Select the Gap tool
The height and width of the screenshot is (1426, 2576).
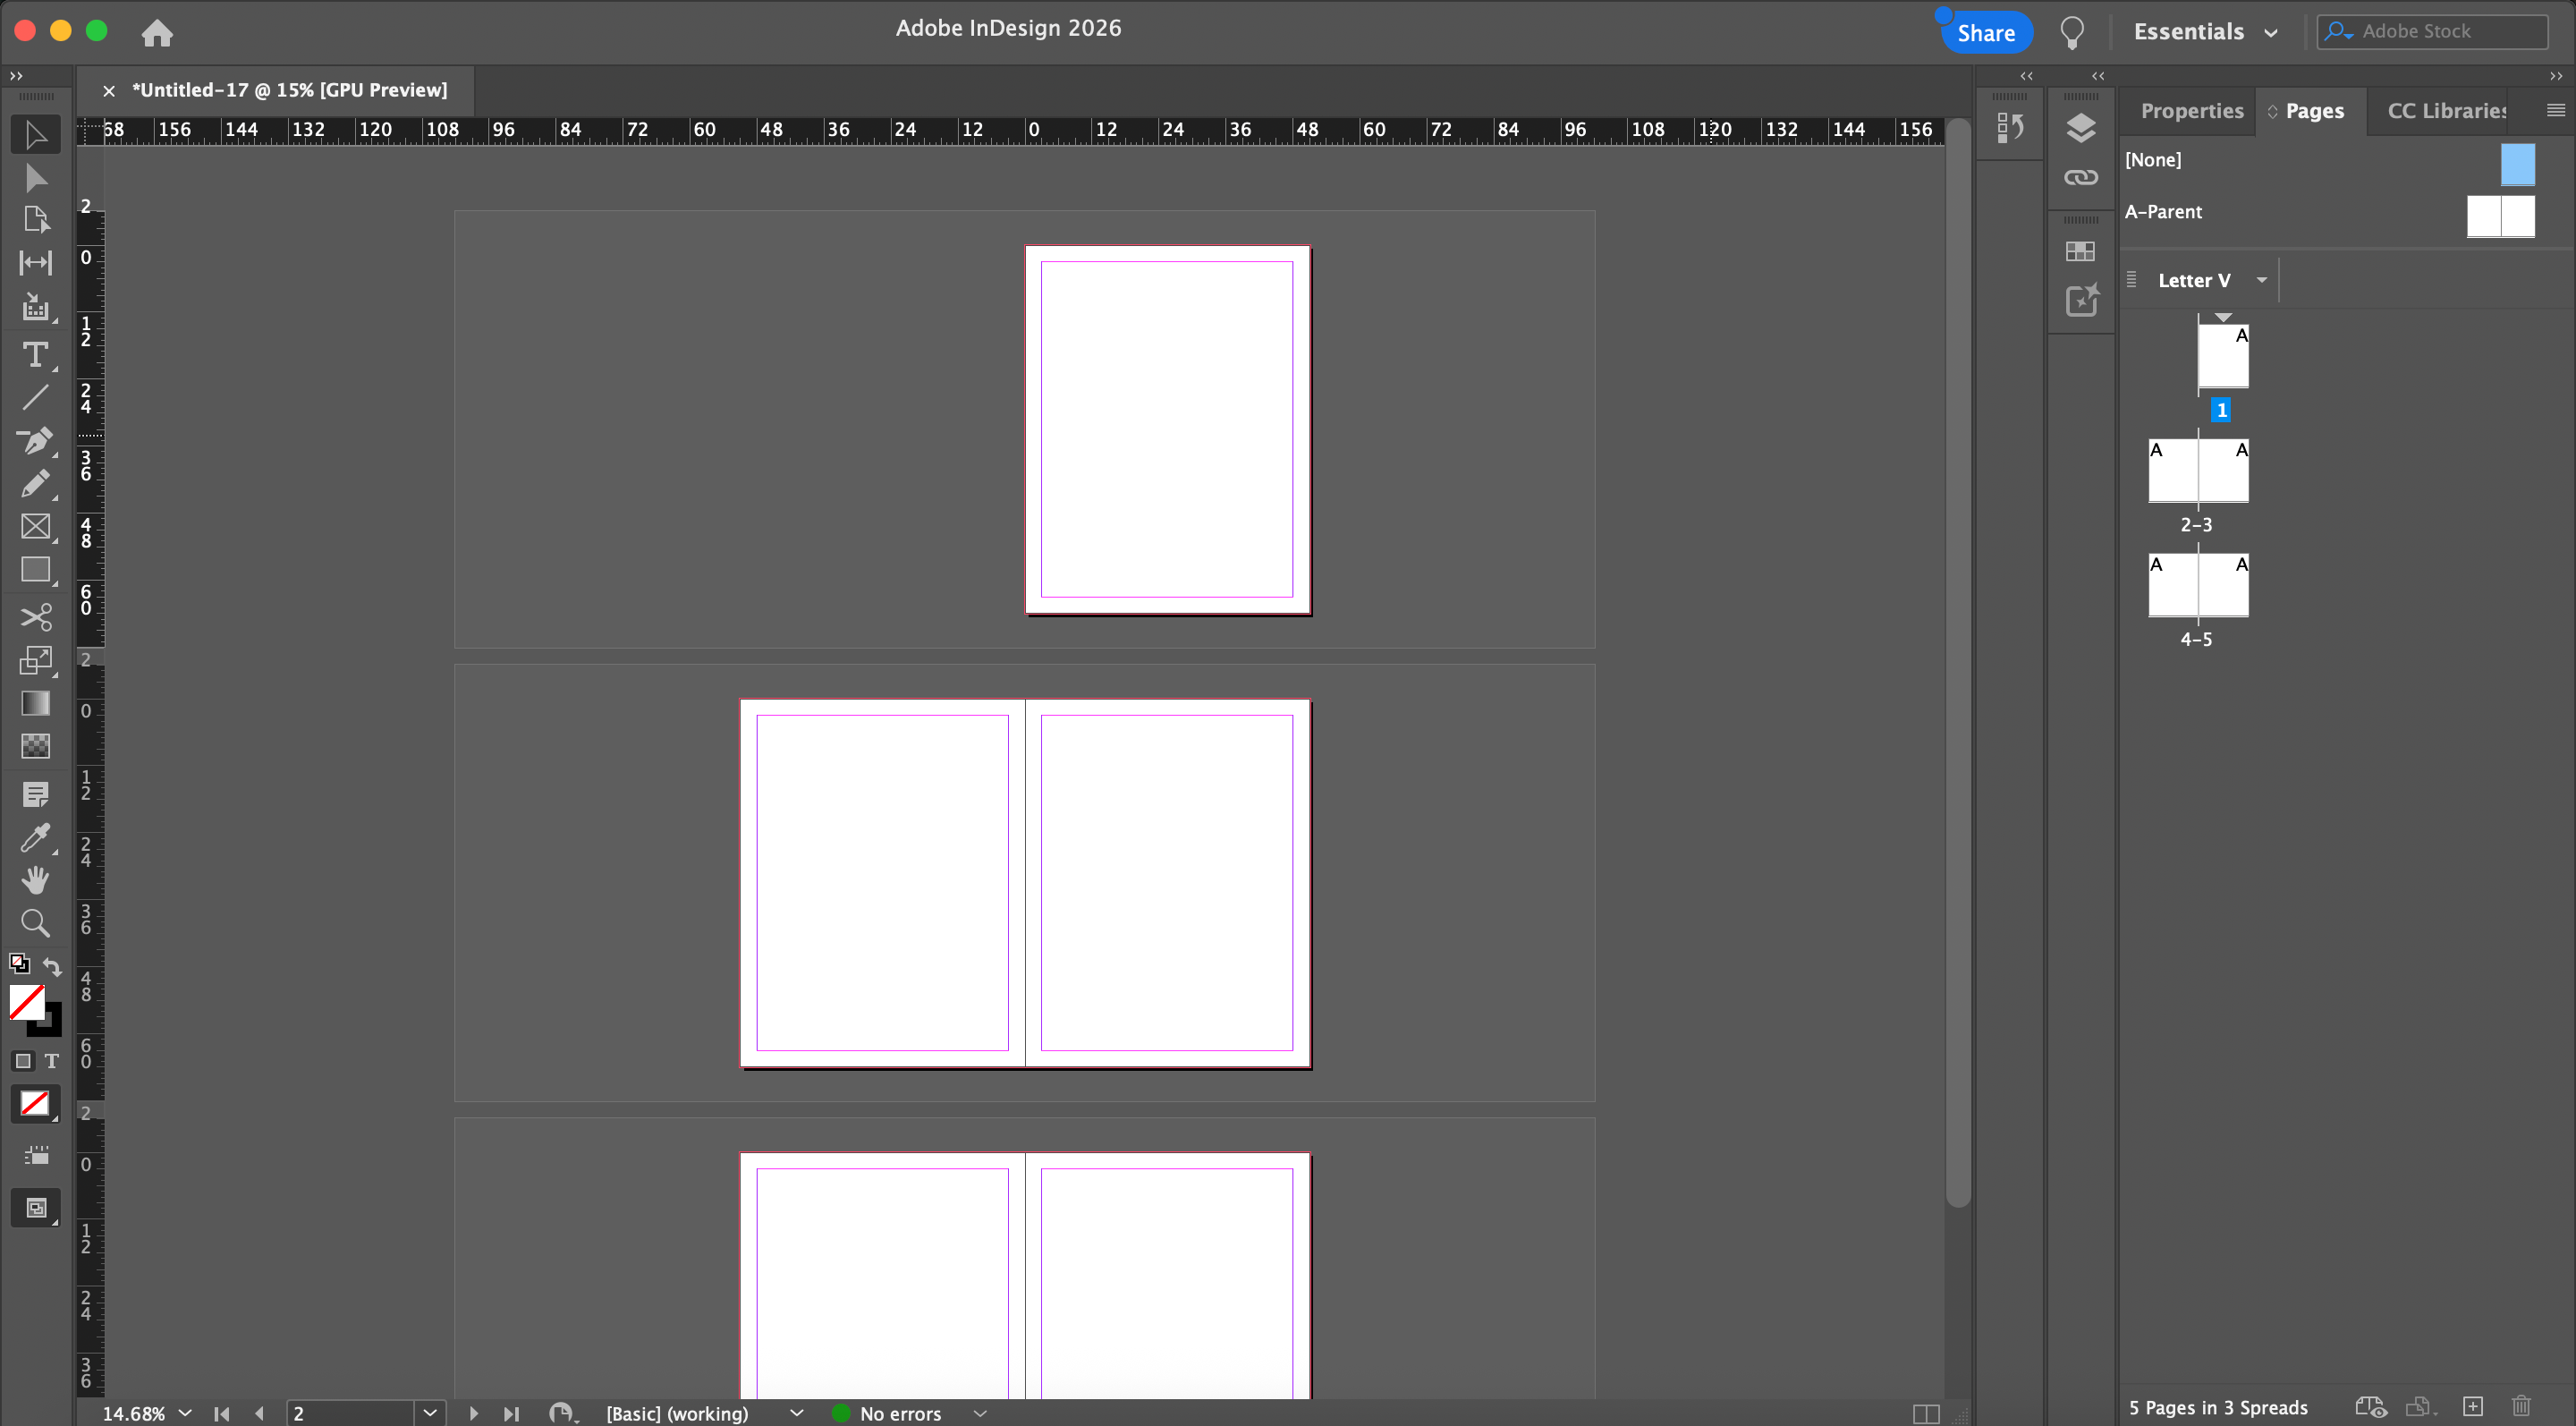point(35,263)
